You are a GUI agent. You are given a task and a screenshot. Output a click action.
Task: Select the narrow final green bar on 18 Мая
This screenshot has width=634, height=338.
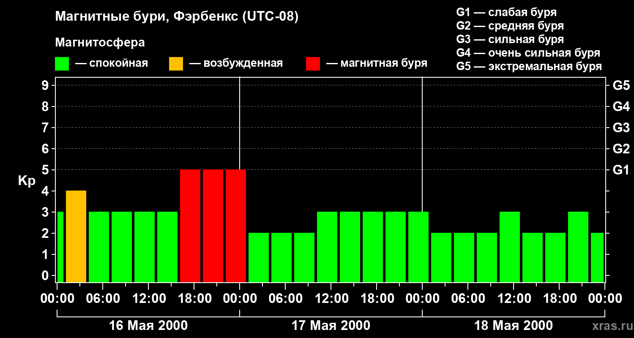597,258
